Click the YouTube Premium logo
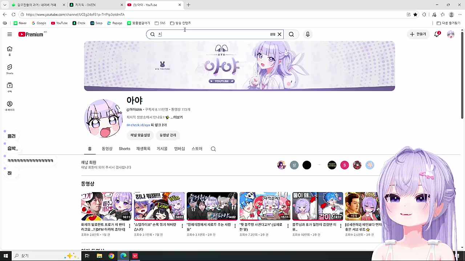The width and height of the screenshot is (465, 261). (x=31, y=34)
